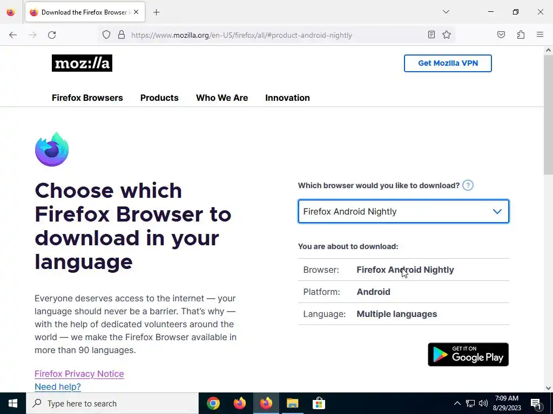Image resolution: width=553 pixels, height=414 pixels.
Task: Click the question mark help icon
Action: [468, 185]
